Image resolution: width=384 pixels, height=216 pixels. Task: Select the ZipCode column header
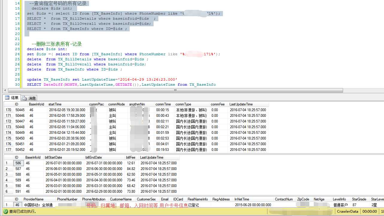pos(304,199)
